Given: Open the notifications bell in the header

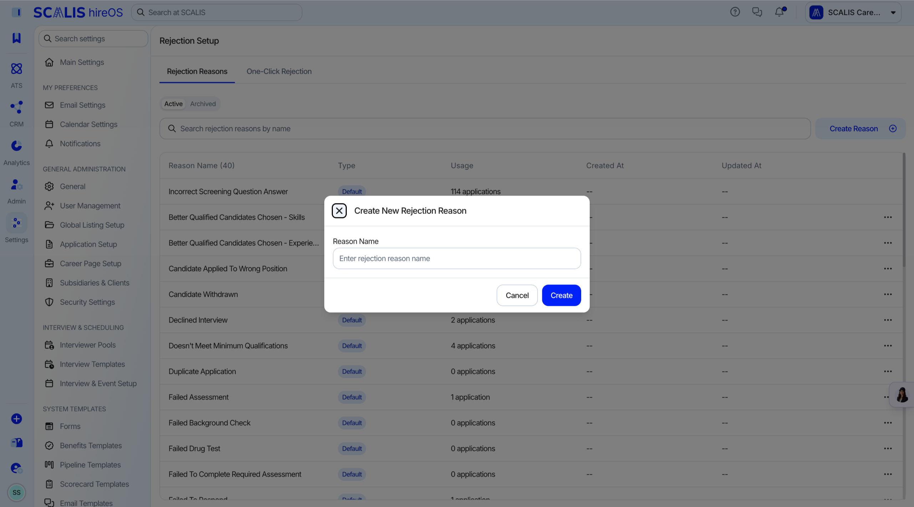Looking at the screenshot, I should tap(780, 12).
